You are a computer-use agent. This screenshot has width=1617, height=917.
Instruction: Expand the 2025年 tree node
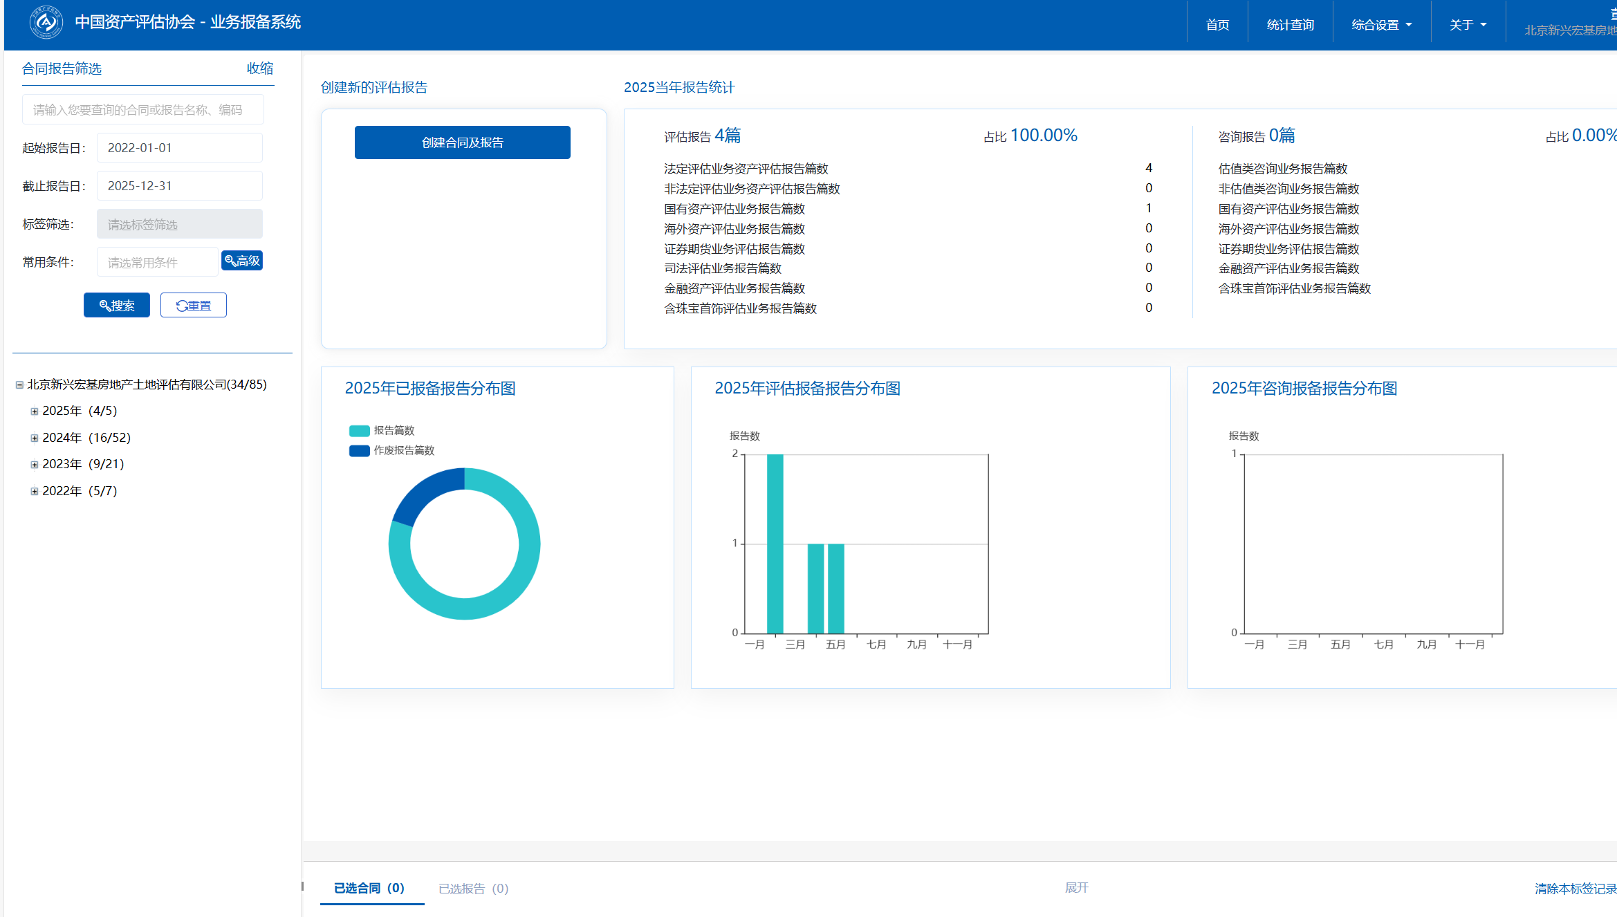click(x=34, y=411)
